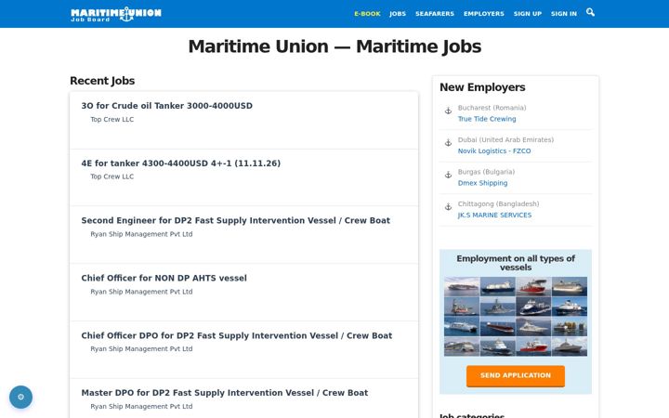Viewport: 669px width, 418px height.
Task: Open the EMPLOYERS menu item
Action: 484,14
